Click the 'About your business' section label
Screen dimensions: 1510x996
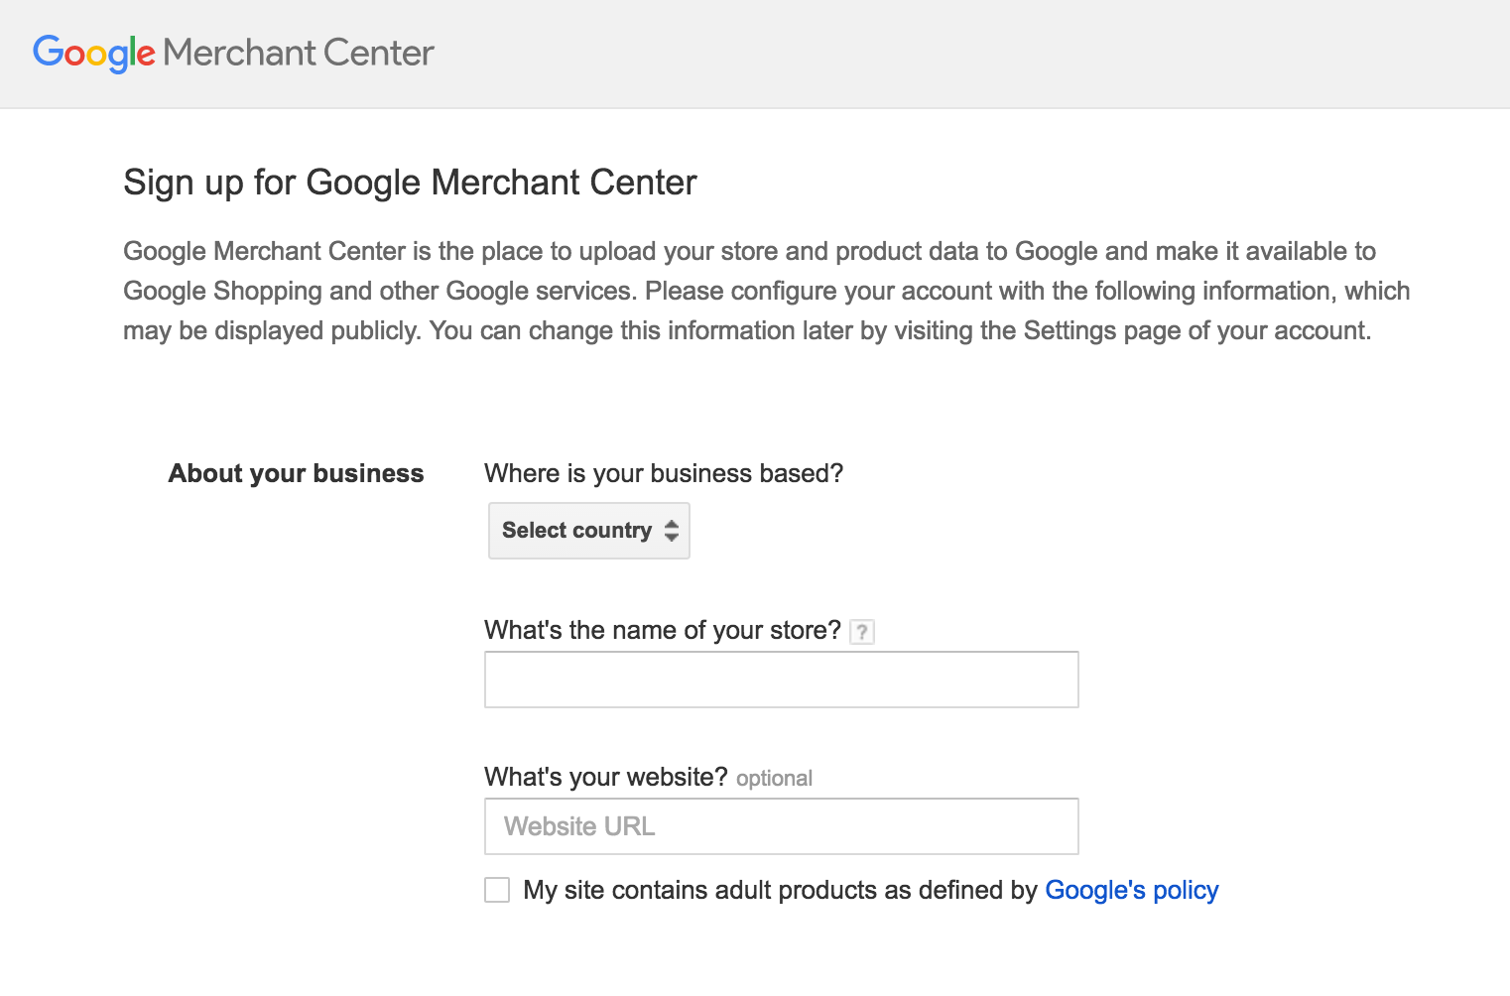click(296, 473)
